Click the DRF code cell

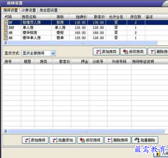(12, 28)
